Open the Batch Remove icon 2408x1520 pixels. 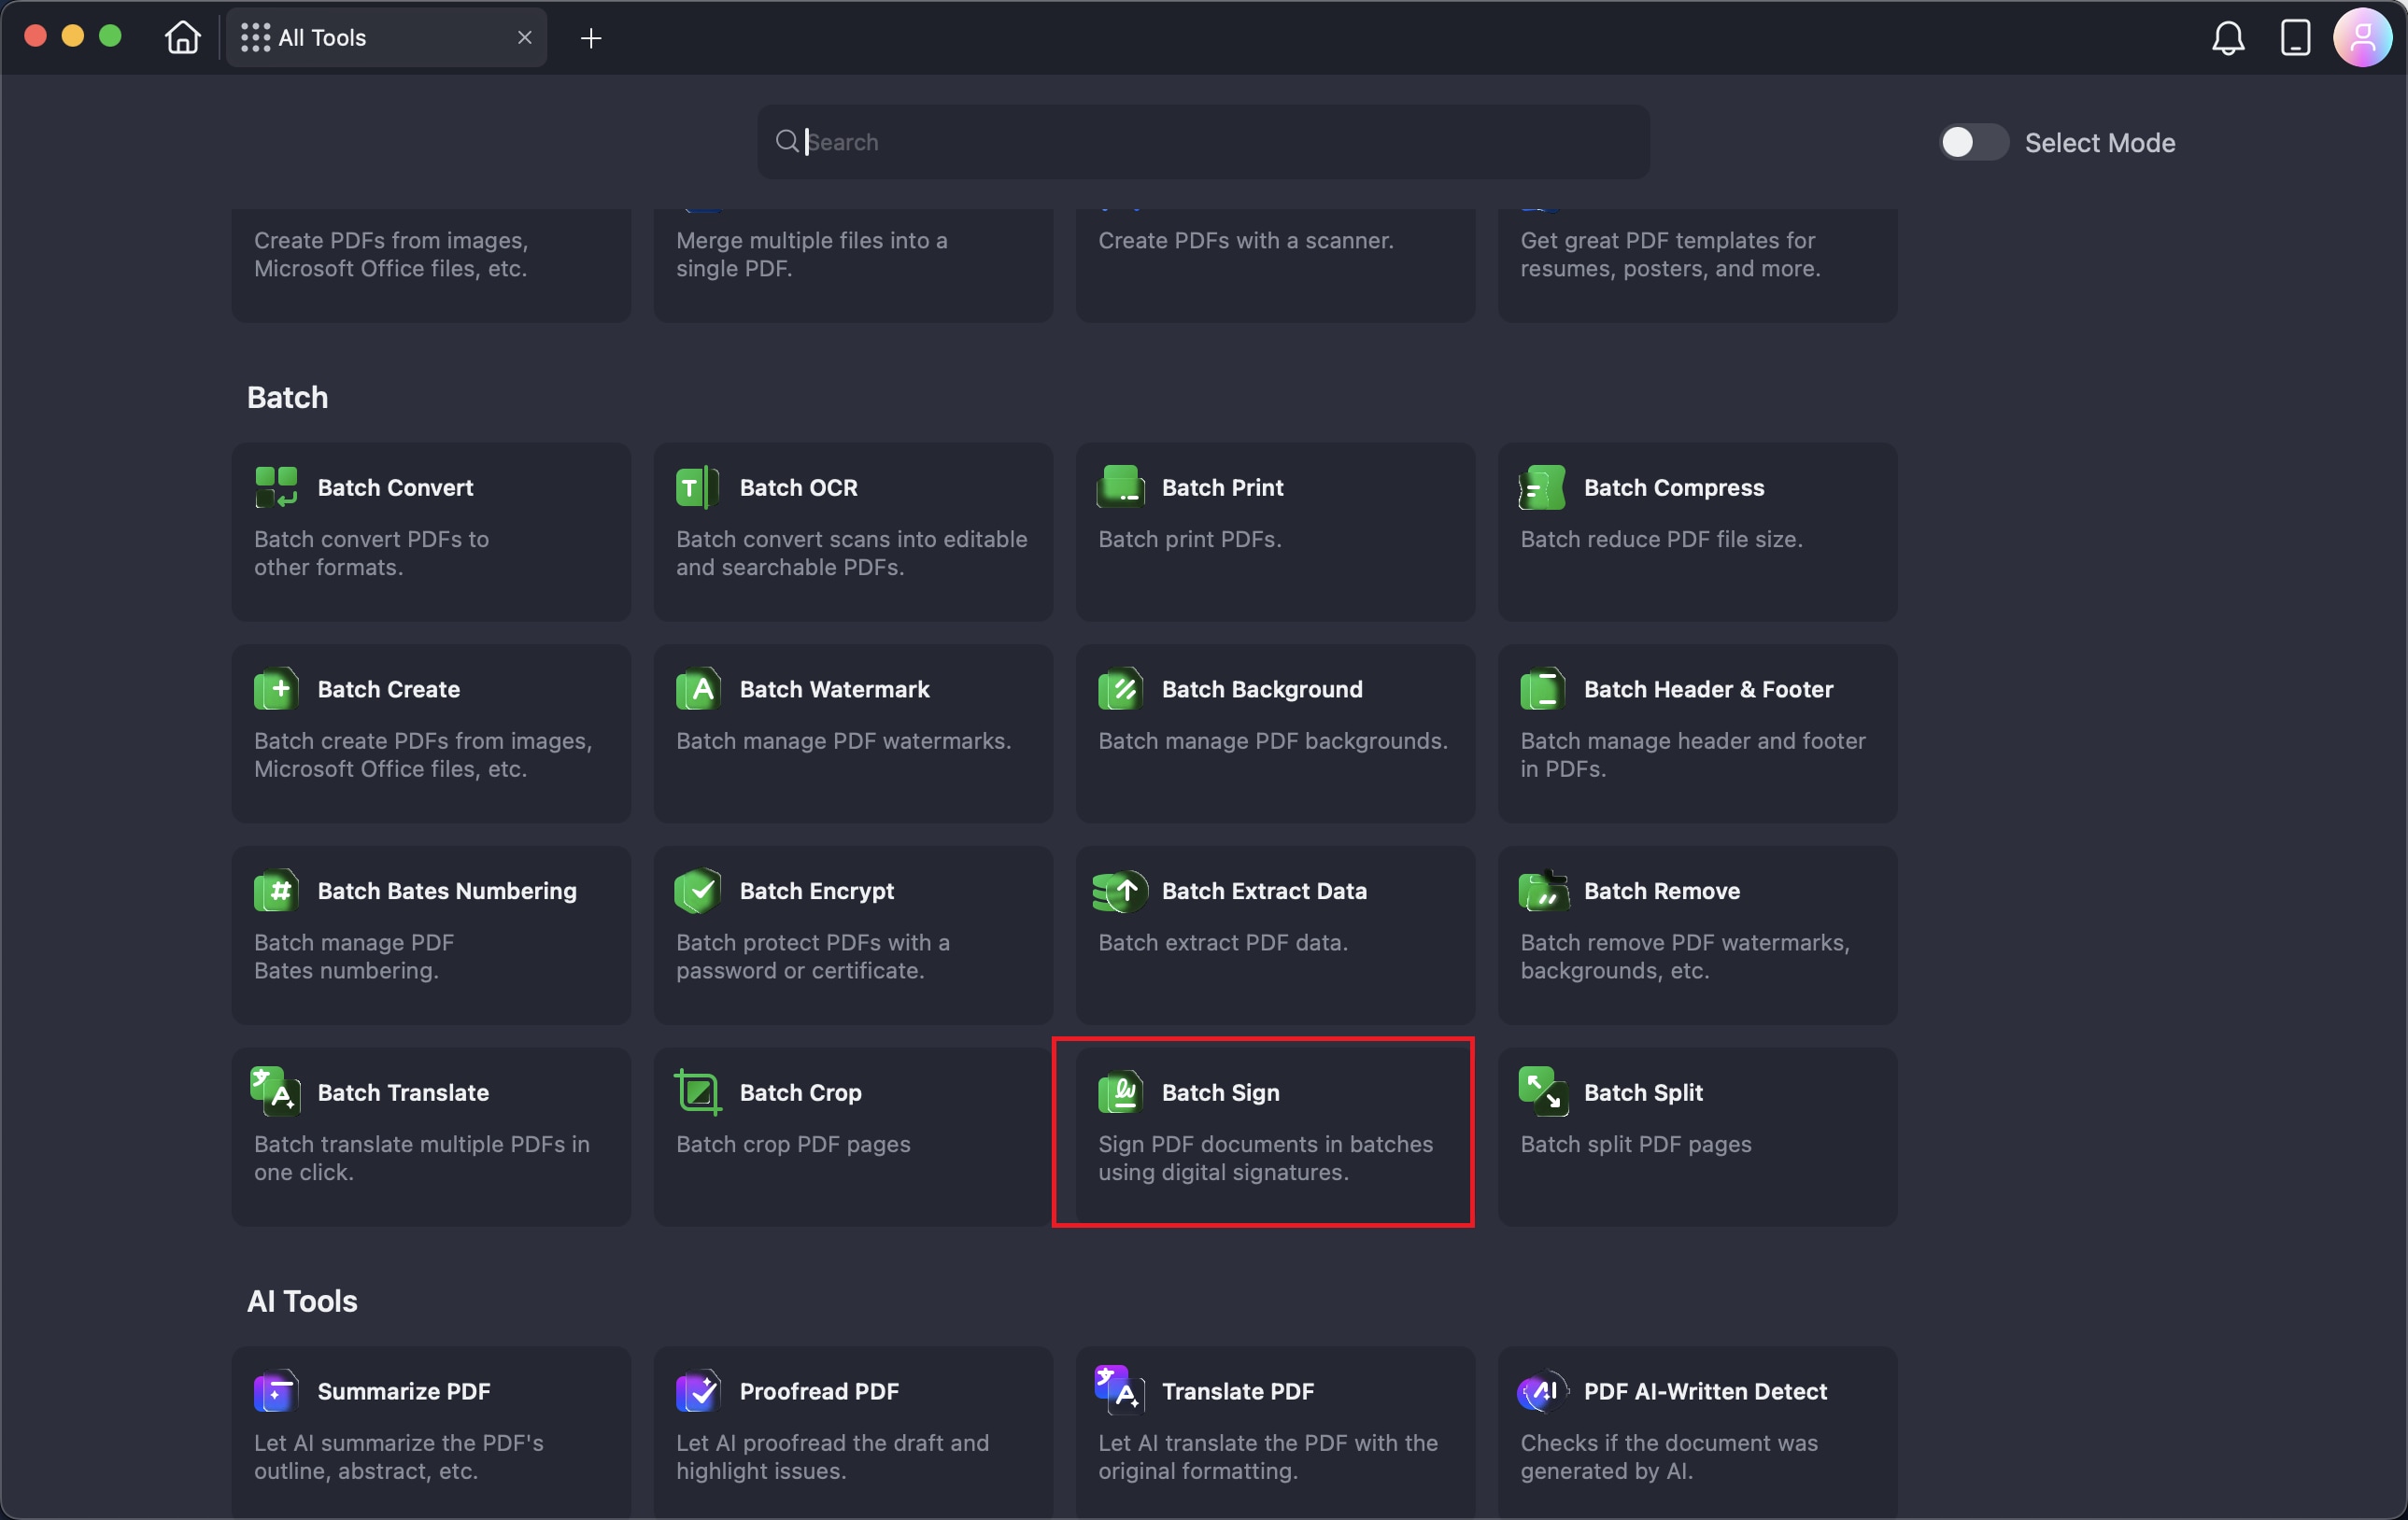point(1542,891)
